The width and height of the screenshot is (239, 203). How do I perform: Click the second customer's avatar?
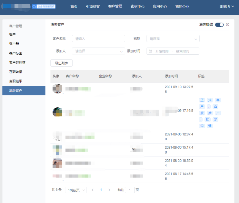pos(57,112)
